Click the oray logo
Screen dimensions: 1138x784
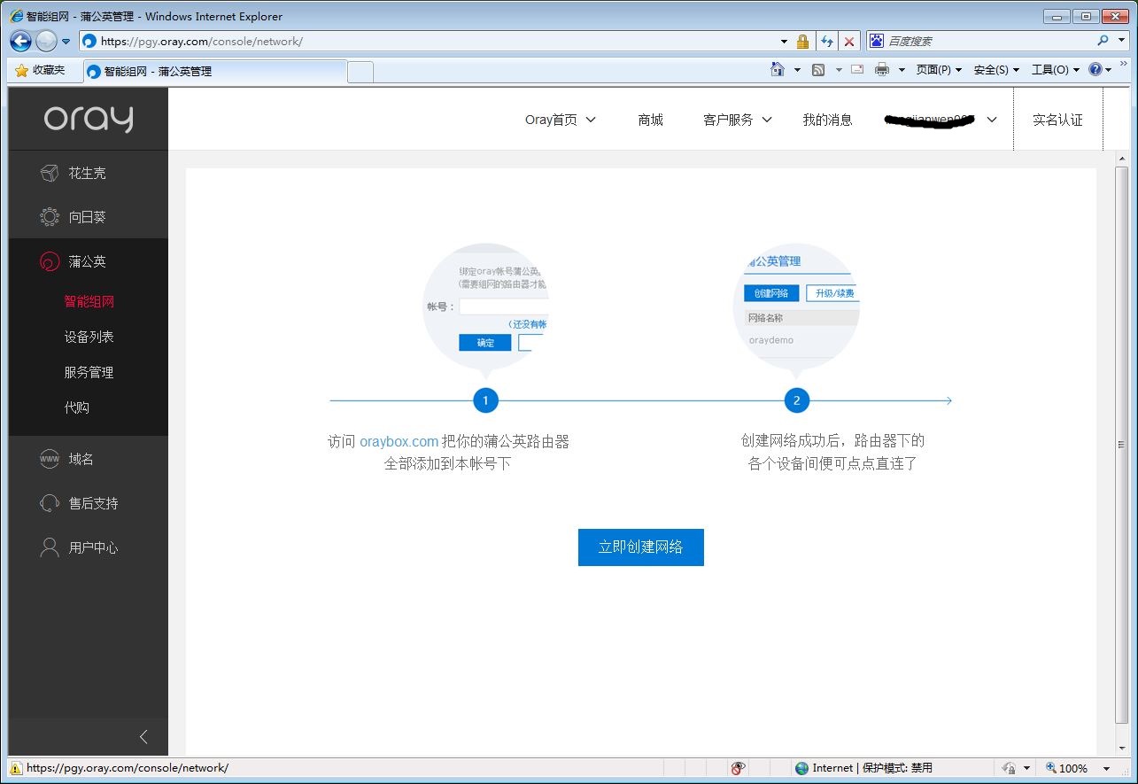pyautogui.click(x=89, y=119)
